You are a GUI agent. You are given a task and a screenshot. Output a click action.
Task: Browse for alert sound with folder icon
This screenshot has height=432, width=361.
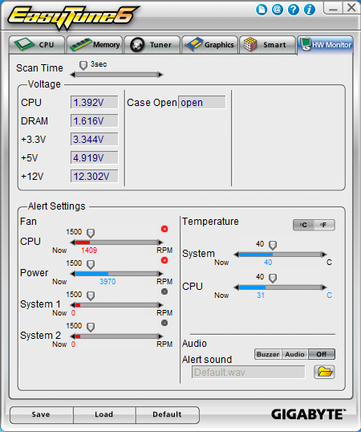point(324,372)
